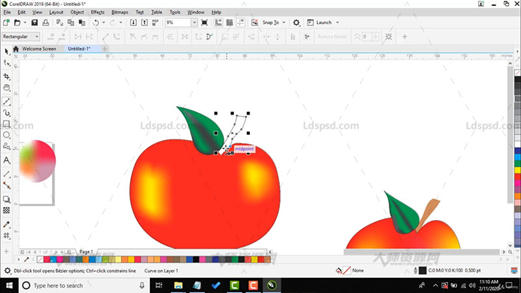The width and height of the screenshot is (521, 293).
Task: Select the Text tool
Action: tap(7, 160)
